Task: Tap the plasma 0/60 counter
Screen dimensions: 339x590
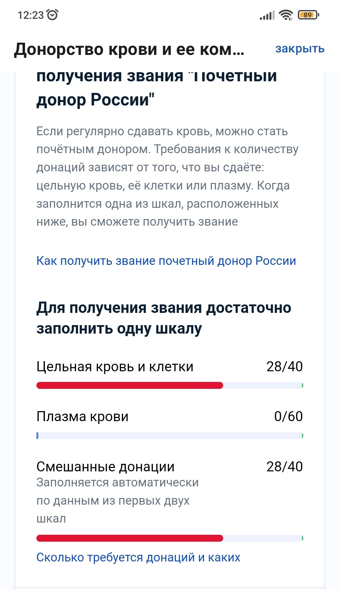Action: click(x=288, y=416)
